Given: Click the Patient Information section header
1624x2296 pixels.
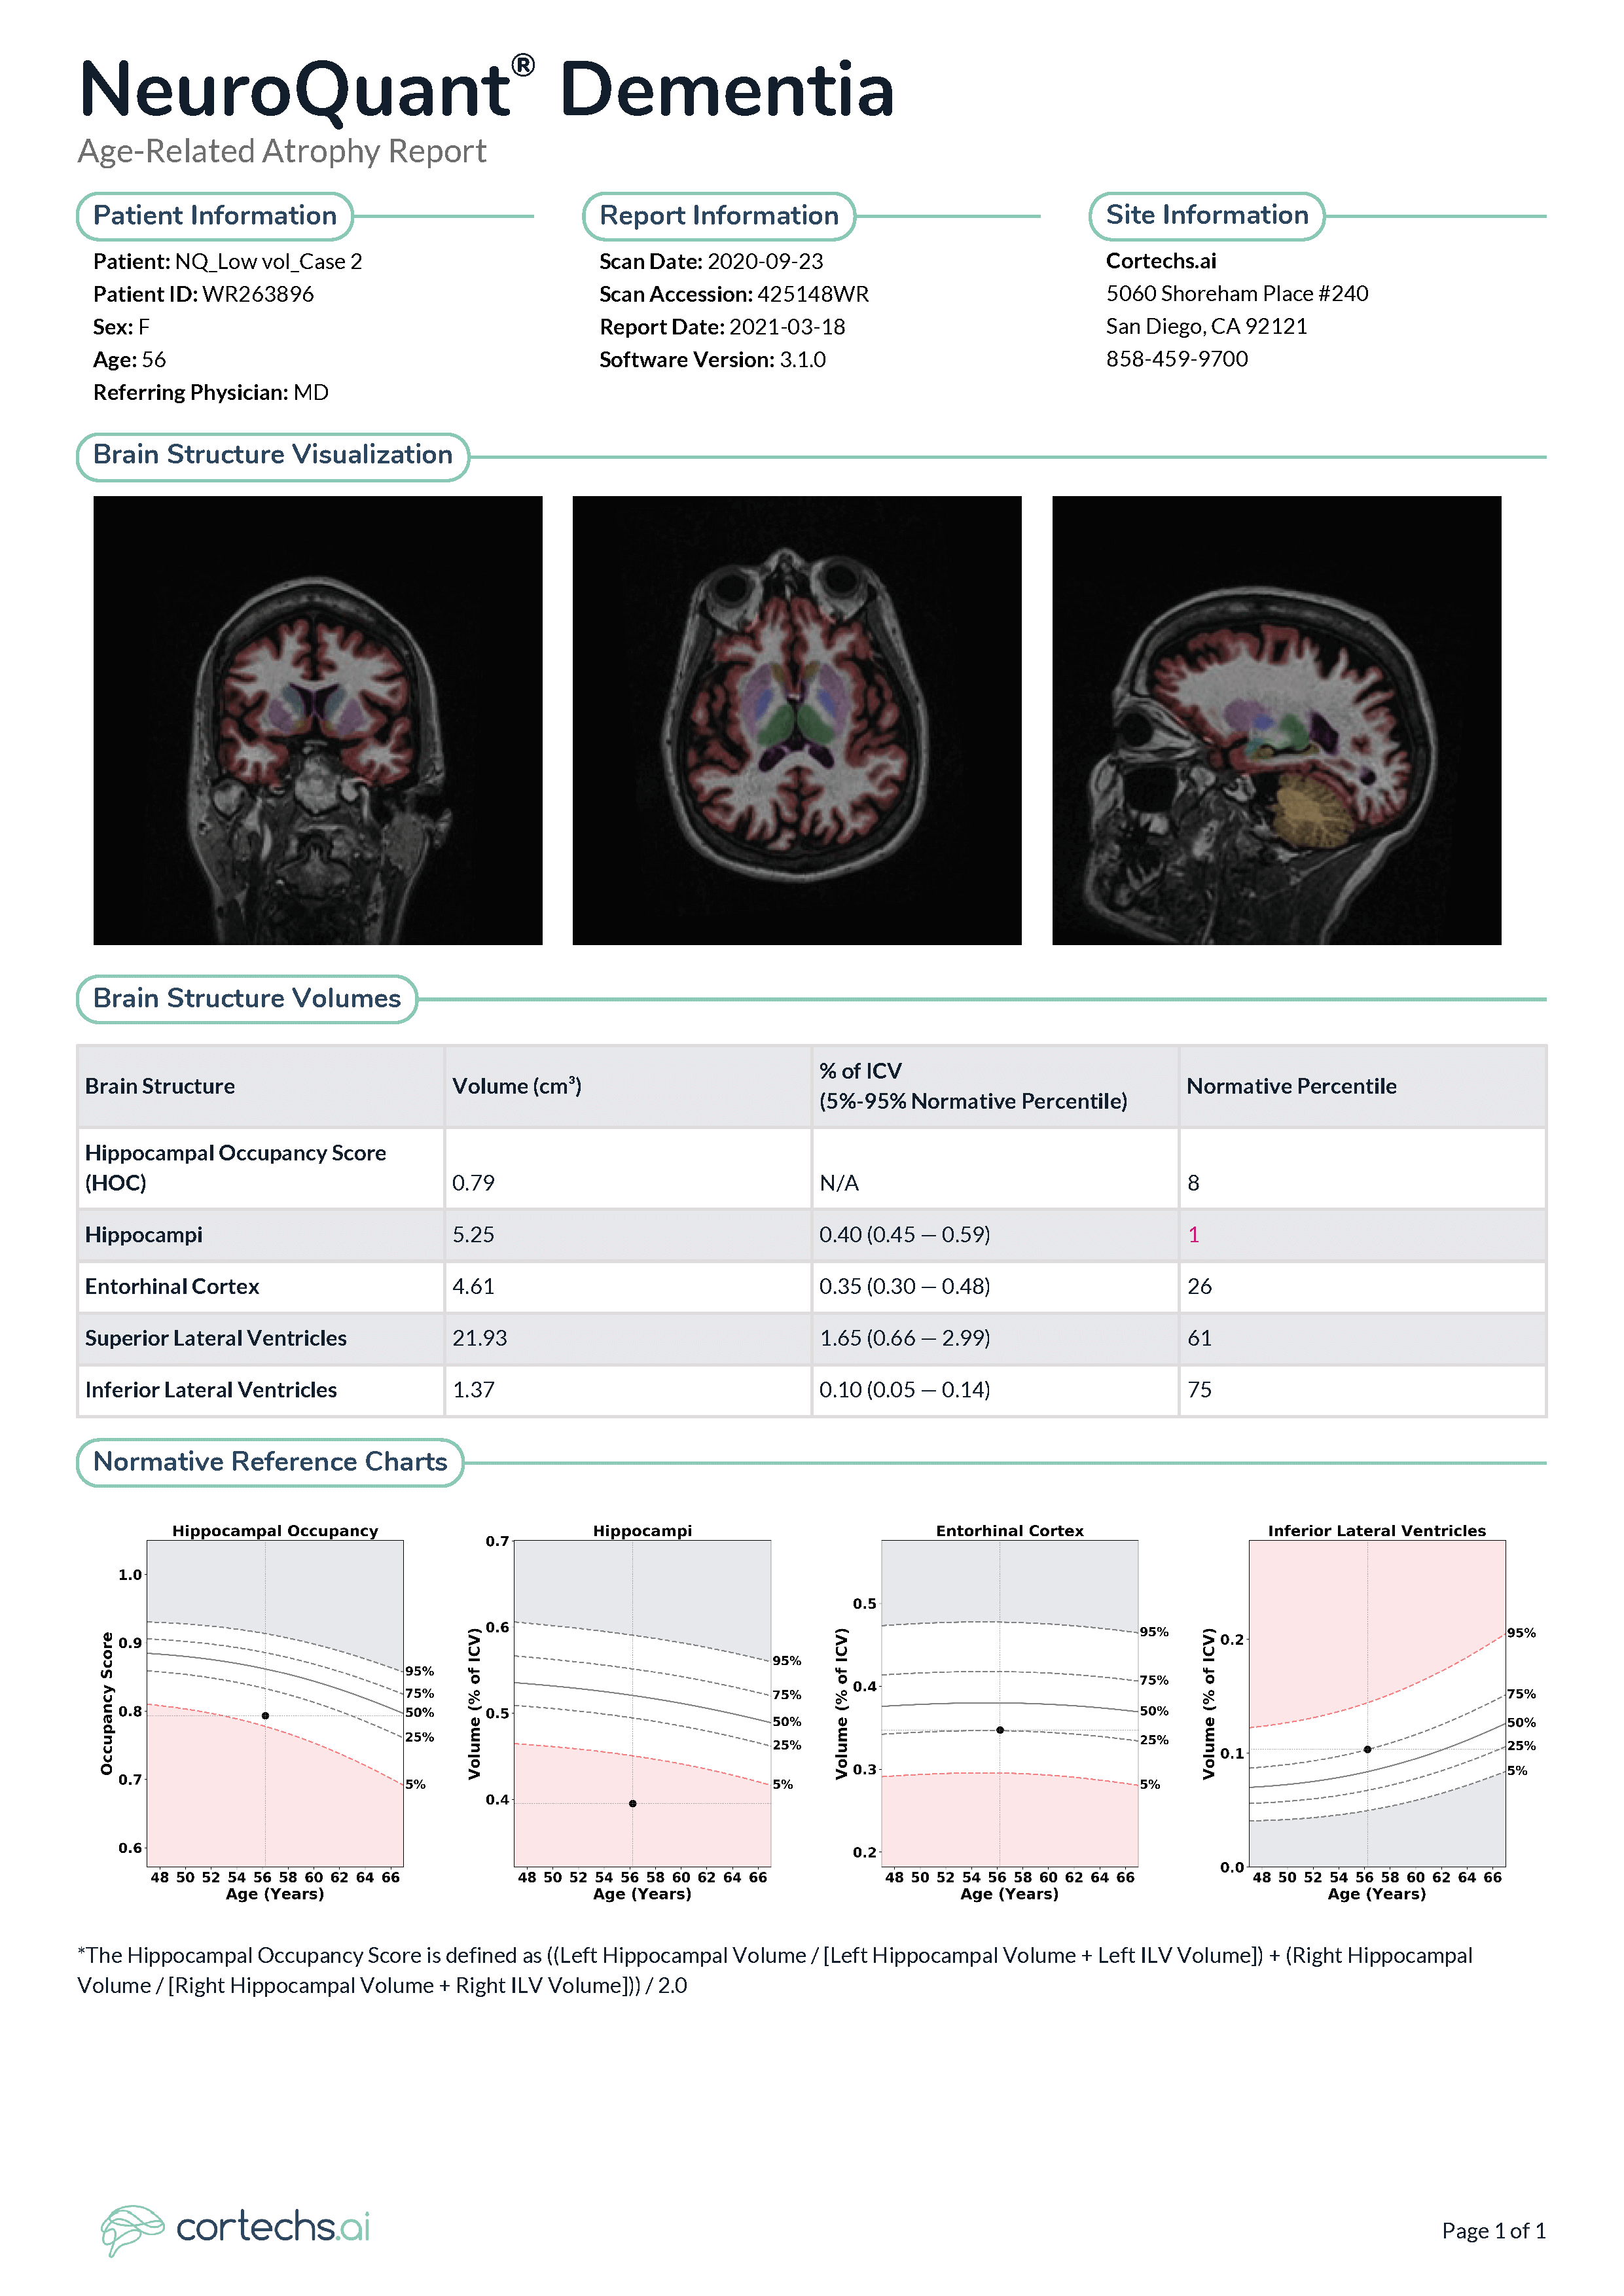Looking at the screenshot, I should click(215, 216).
